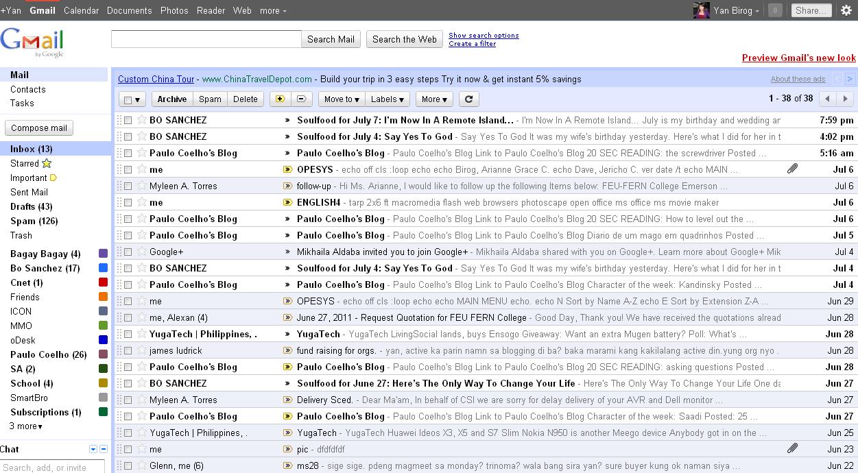This screenshot has height=473, width=858.
Task: Collapse chat panel with minus icon
Action: 104,449
